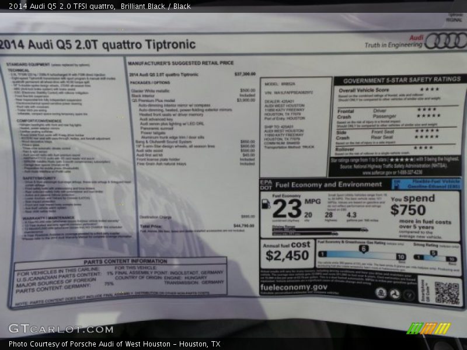Screen dimensions: 467x350
Task: Click the 'AUDI WEST HOUSTON' dealer name
Action: (284, 106)
